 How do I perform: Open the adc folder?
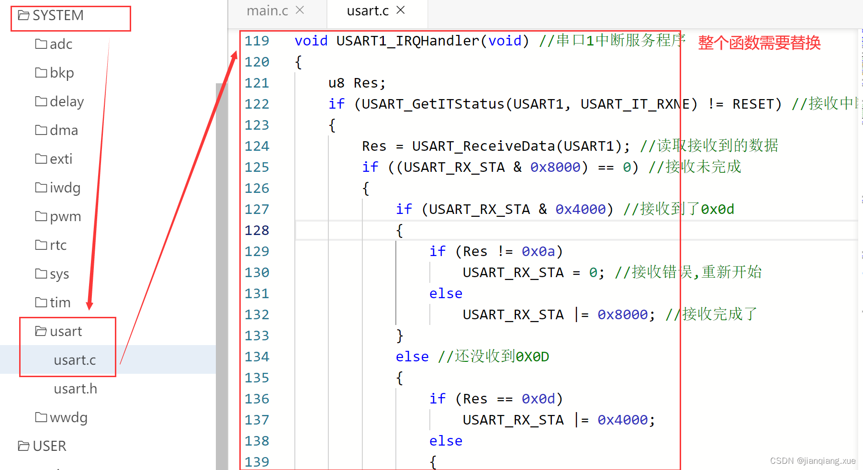click(54, 44)
